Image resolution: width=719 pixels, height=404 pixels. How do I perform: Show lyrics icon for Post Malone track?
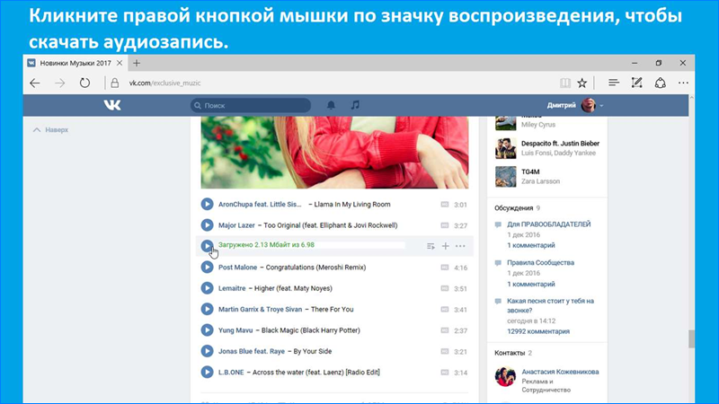(x=444, y=267)
